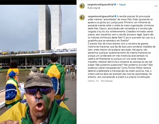159x124 pixels.
Task: Open the three-dots more options menu
Action: point(156,6)
